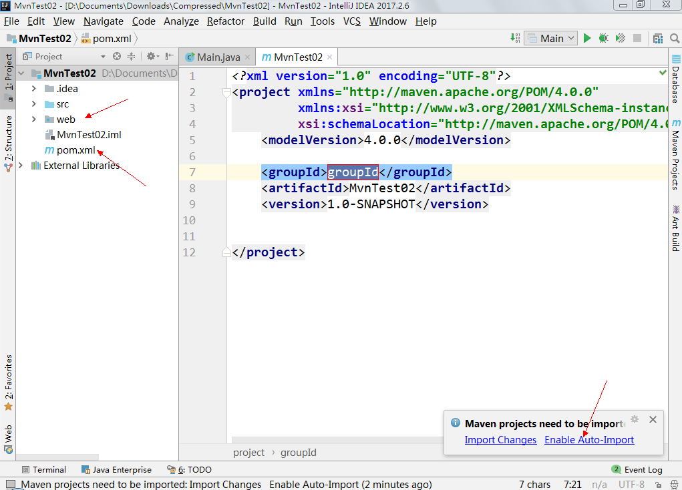Click Scroll from Source target icon
682x490 pixels.
117,56
